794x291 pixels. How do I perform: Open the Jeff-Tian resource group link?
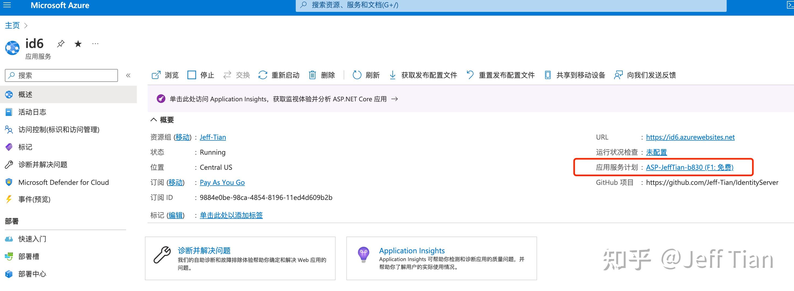coord(213,137)
